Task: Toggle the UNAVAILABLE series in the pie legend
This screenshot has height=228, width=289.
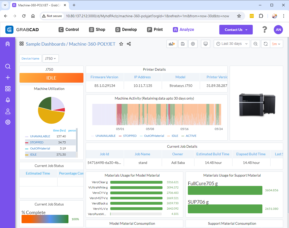Action: pos(40,136)
